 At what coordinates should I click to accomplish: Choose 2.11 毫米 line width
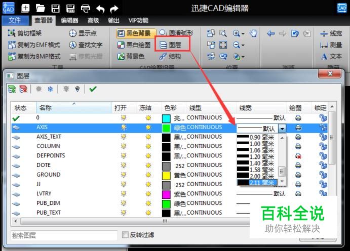(x=257, y=183)
